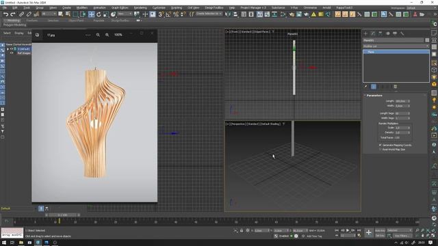Activate the Select and Rotate tool

pyautogui.click(x=99, y=14)
